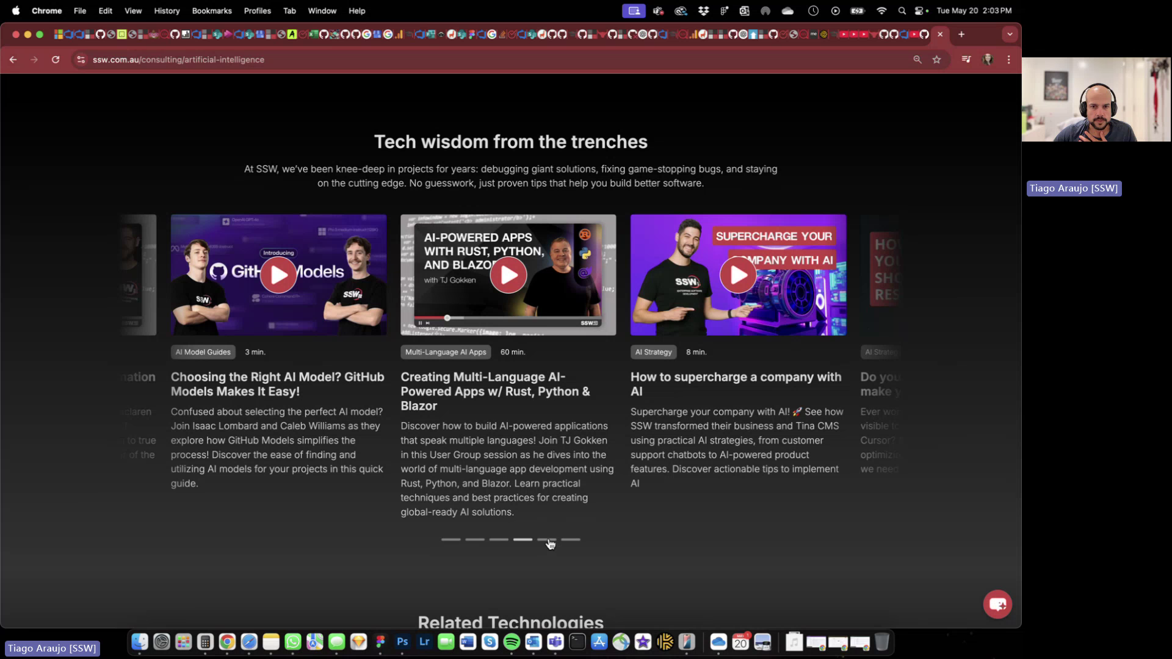This screenshot has height=659, width=1172.
Task: View site information icon in address bar
Action: coord(81,60)
